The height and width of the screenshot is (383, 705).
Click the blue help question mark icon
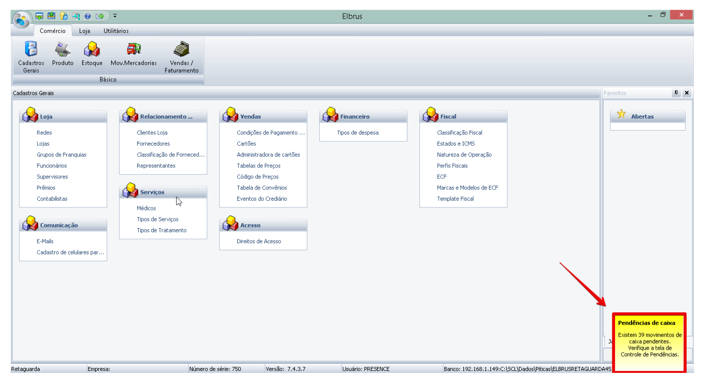87,16
